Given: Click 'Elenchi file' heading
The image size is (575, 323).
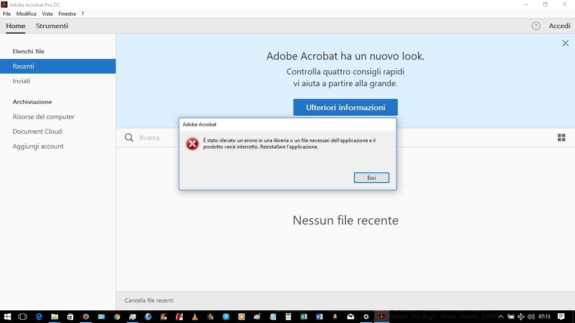Looking at the screenshot, I should (x=29, y=51).
